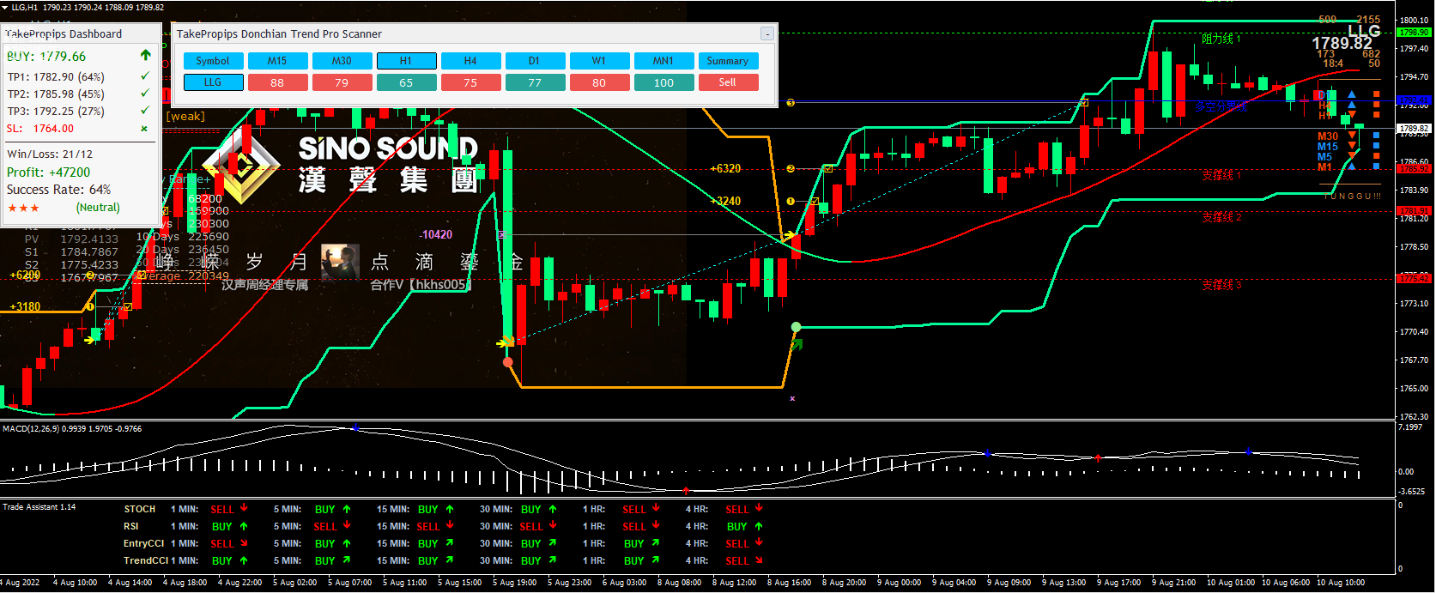Image resolution: width=1436 pixels, height=593 pixels.
Task: Click the Summary header button in scanner
Action: (728, 61)
